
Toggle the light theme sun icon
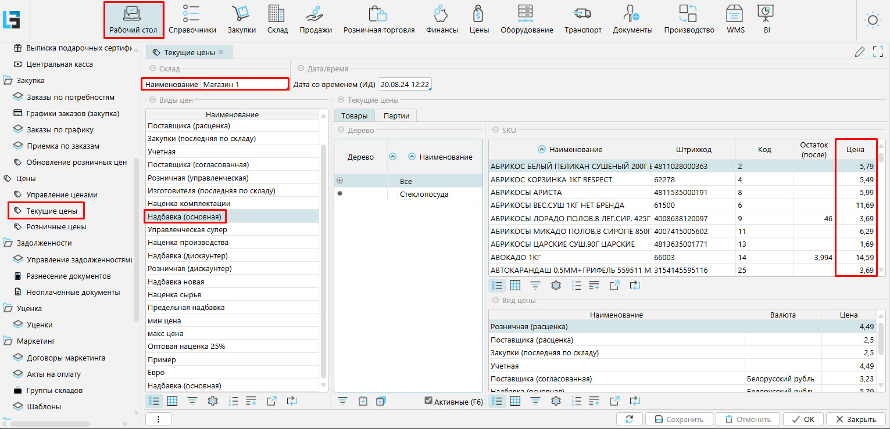[872, 20]
